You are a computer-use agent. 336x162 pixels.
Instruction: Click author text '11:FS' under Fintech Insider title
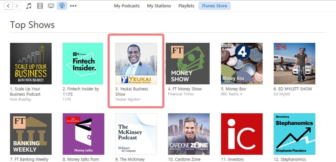[x=67, y=100]
